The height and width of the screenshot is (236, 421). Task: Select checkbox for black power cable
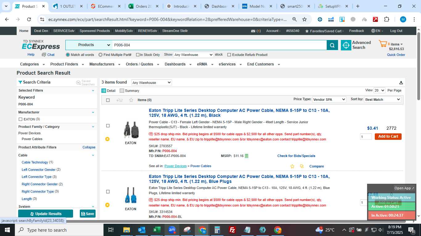pos(108,126)
